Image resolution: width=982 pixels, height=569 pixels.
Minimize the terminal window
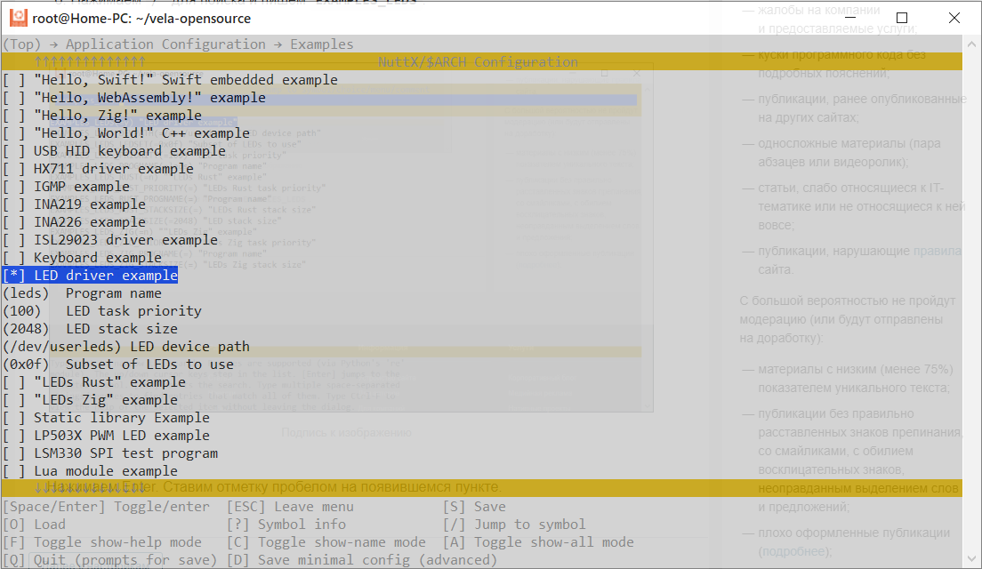click(849, 18)
